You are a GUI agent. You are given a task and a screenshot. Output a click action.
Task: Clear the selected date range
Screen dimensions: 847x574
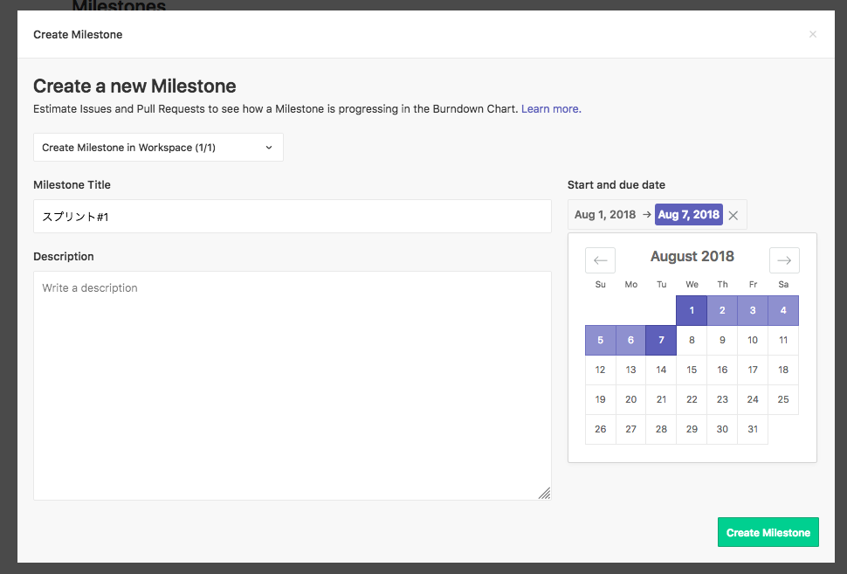[733, 215]
